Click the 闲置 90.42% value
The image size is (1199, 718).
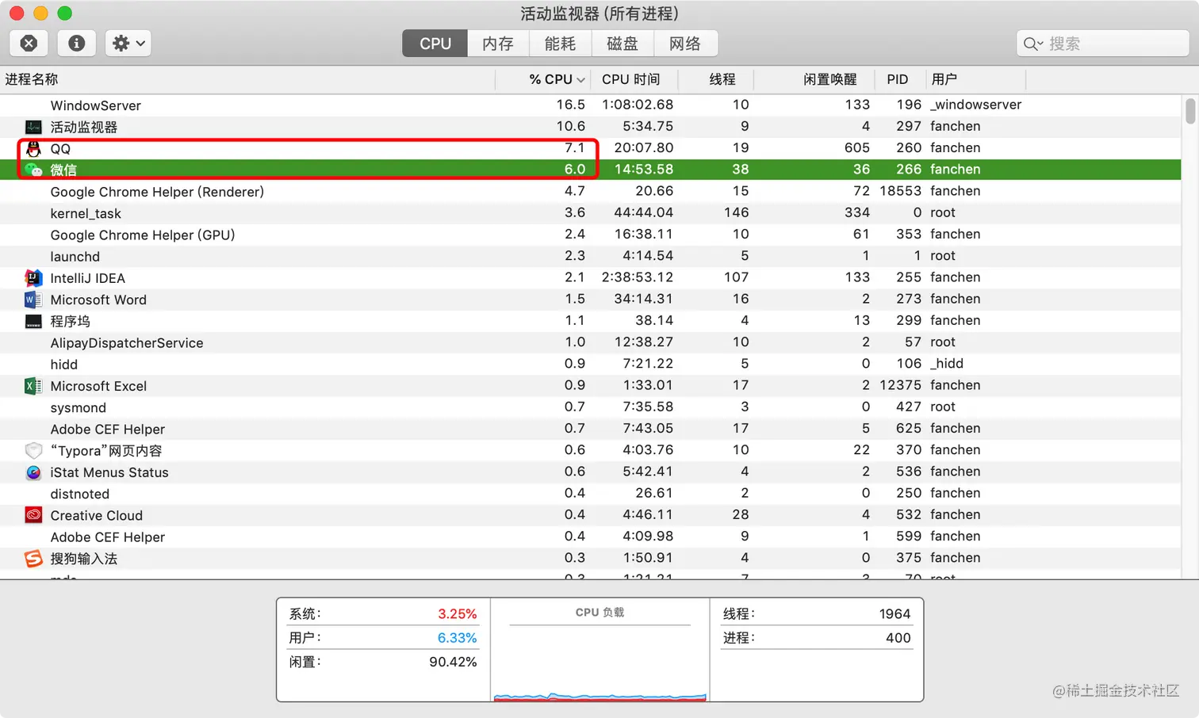(453, 662)
